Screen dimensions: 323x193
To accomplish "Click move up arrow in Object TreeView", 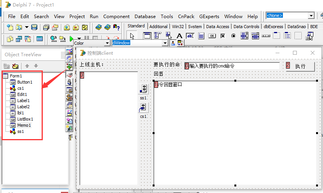I will (x=27, y=66).
